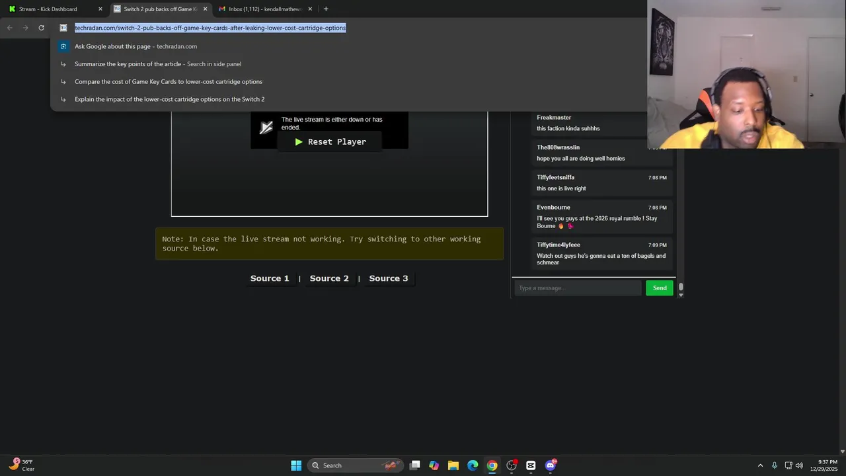Viewport: 846px width, 476px height.
Task: Reload the current page
Action: 41,28
